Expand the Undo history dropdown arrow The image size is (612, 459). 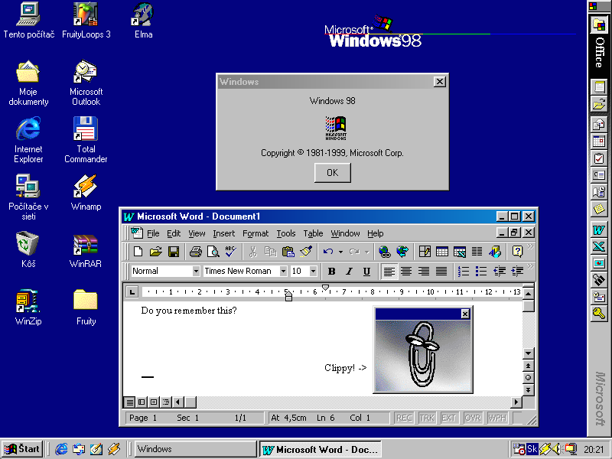tap(340, 252)
